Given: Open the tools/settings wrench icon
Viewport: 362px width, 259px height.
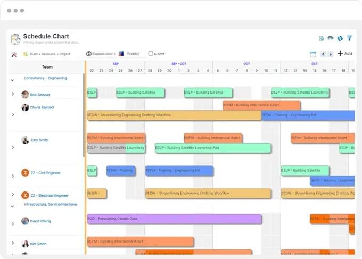Looking at the screenshot, I should pos(14,54).
